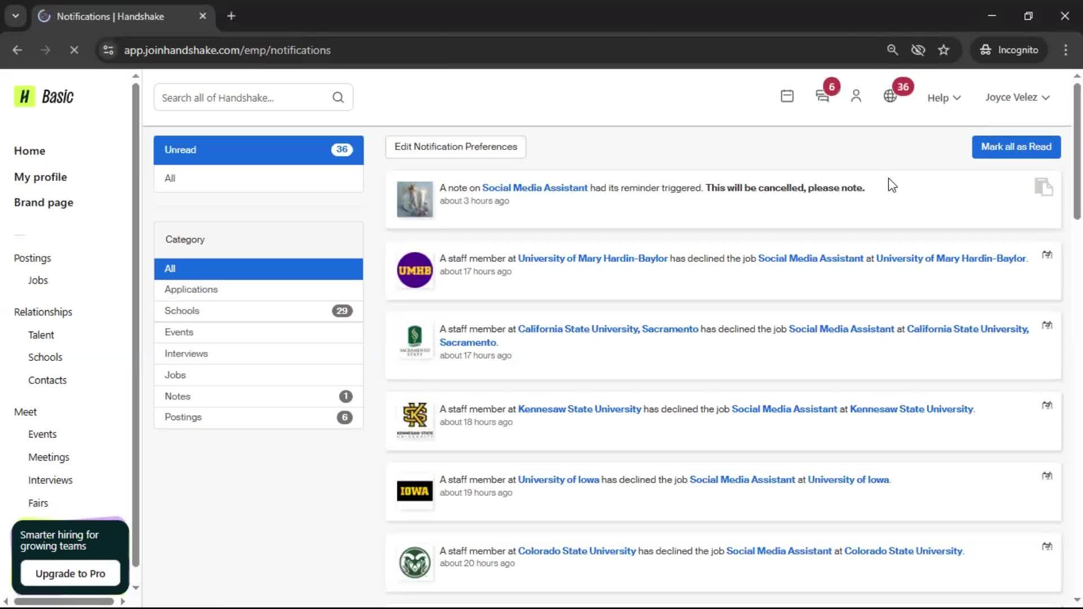Open Meetings in the sidebar
This screenshot has height=609, width=1083.
tap(49, 457)
